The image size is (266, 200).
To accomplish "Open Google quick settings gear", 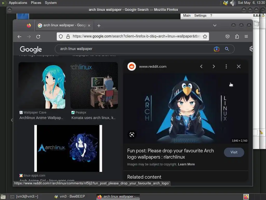I will (x=251, y=49).
